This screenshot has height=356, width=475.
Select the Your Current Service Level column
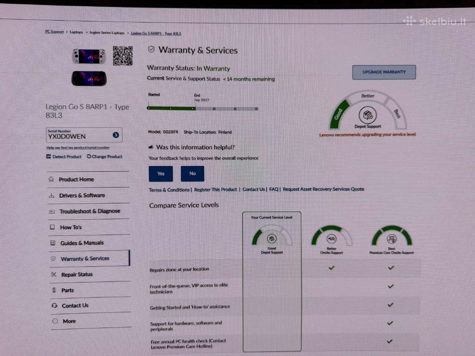coord(272,282)
